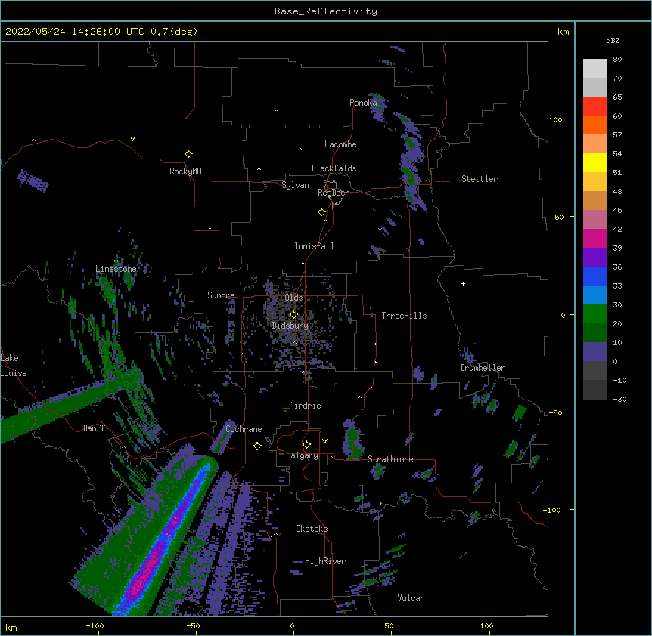Click the Sundre label
652x636 pixels.
coord(221,295)
